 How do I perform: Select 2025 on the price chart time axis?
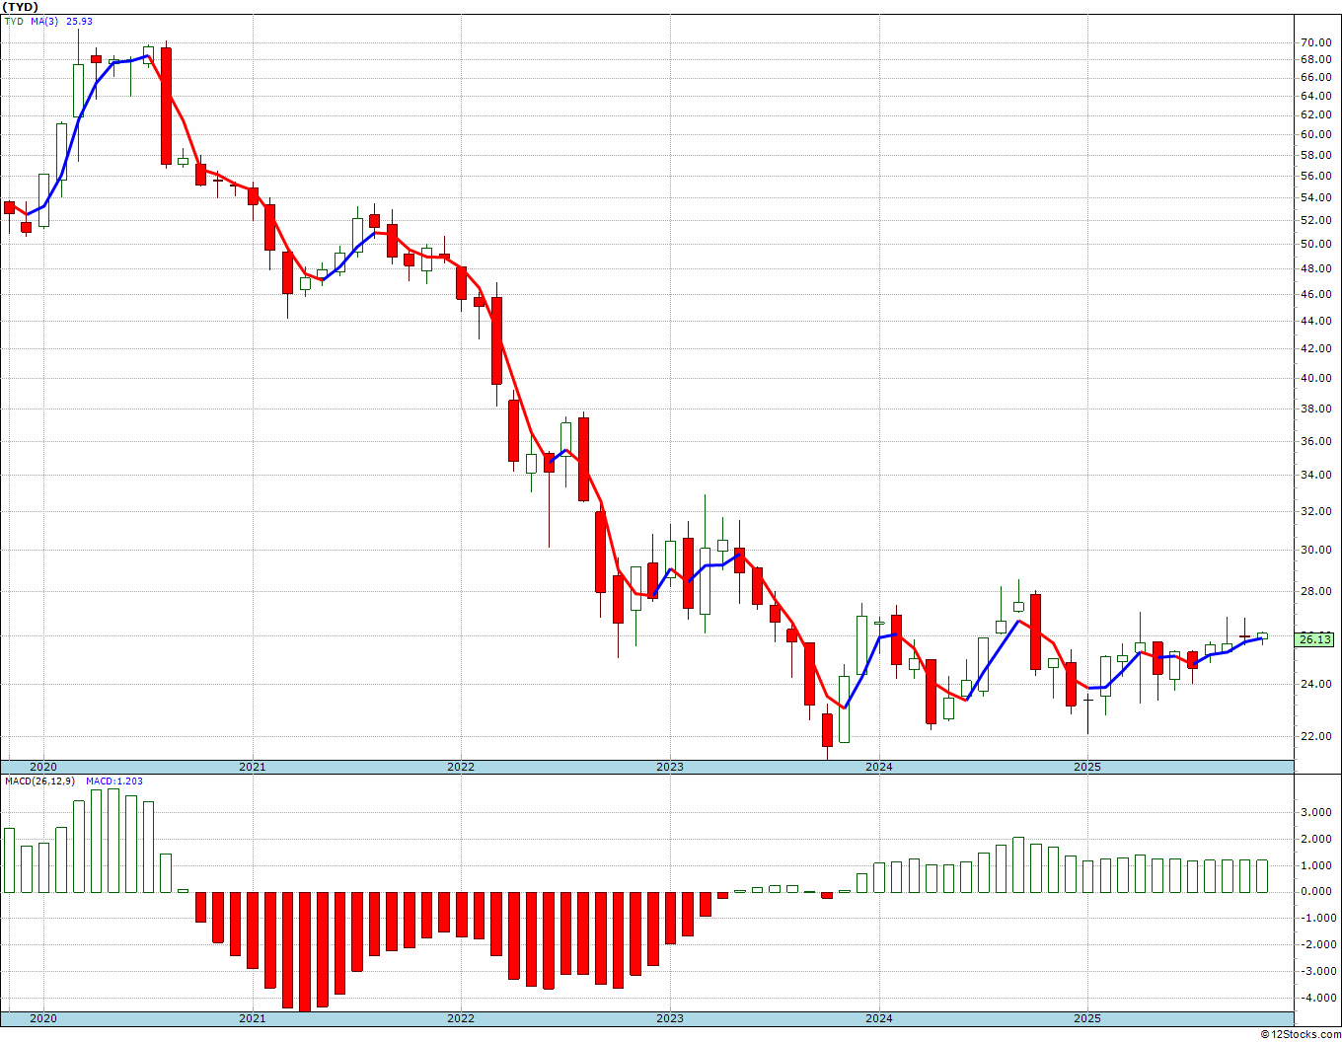click(1087, 767)
